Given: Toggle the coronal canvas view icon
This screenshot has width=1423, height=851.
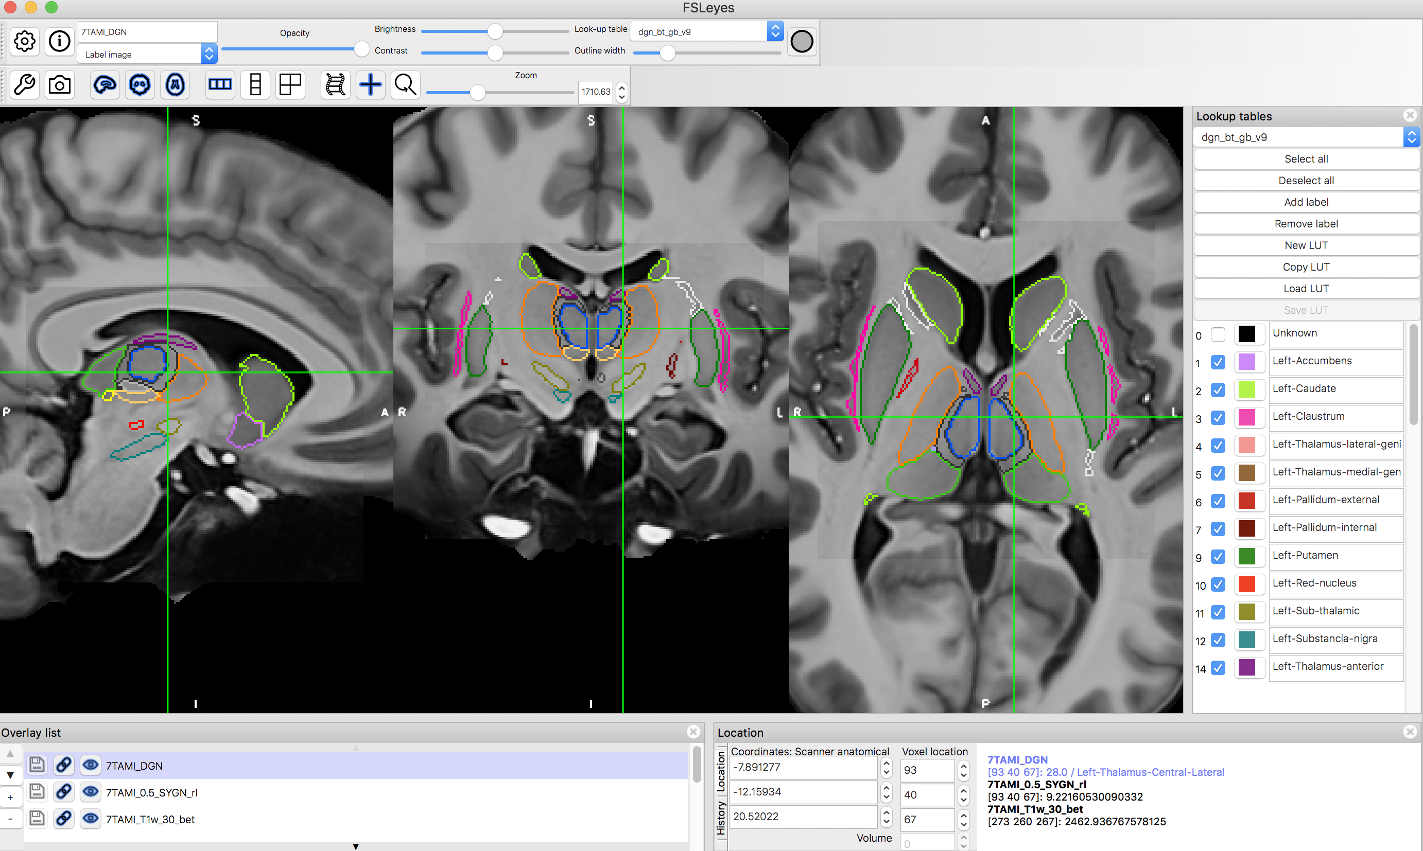Looking at the screenshot, I should tap(140, 85).
